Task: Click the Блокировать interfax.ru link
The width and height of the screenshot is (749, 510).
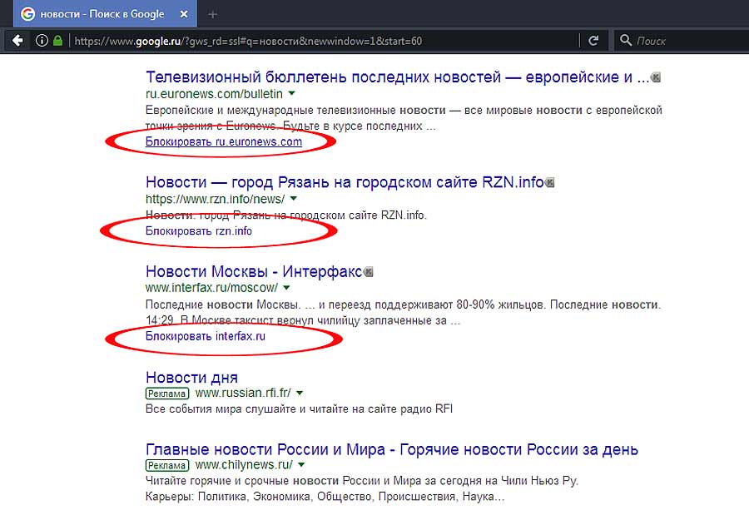Action: (x=206, y=336)
